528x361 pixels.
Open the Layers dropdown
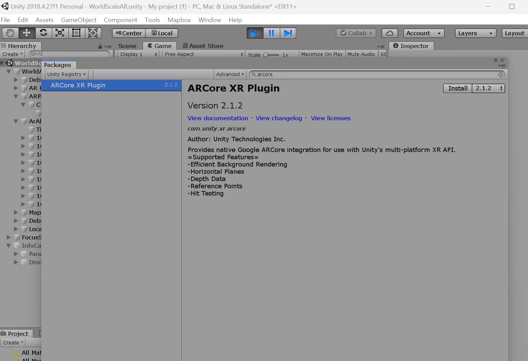475,33
